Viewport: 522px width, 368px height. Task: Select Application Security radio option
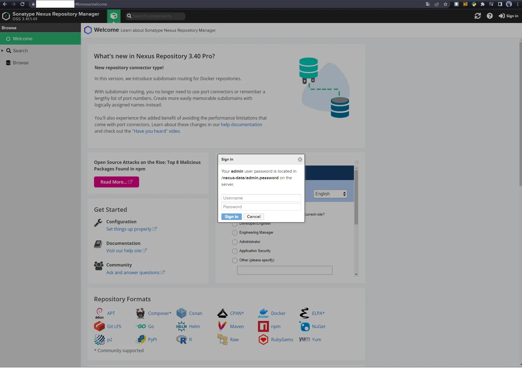tap(234, 251)
